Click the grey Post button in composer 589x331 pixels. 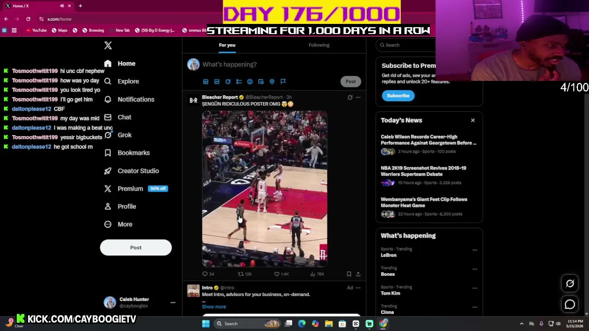click(x=351, y=81)
